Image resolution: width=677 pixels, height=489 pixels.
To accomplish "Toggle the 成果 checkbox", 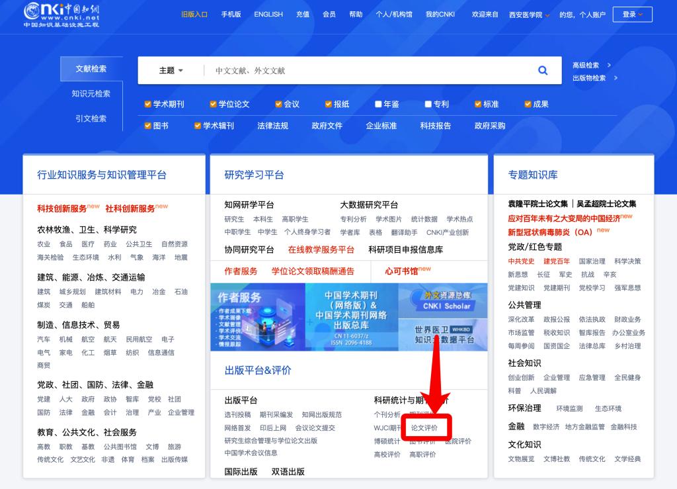I will pos(528,104).
